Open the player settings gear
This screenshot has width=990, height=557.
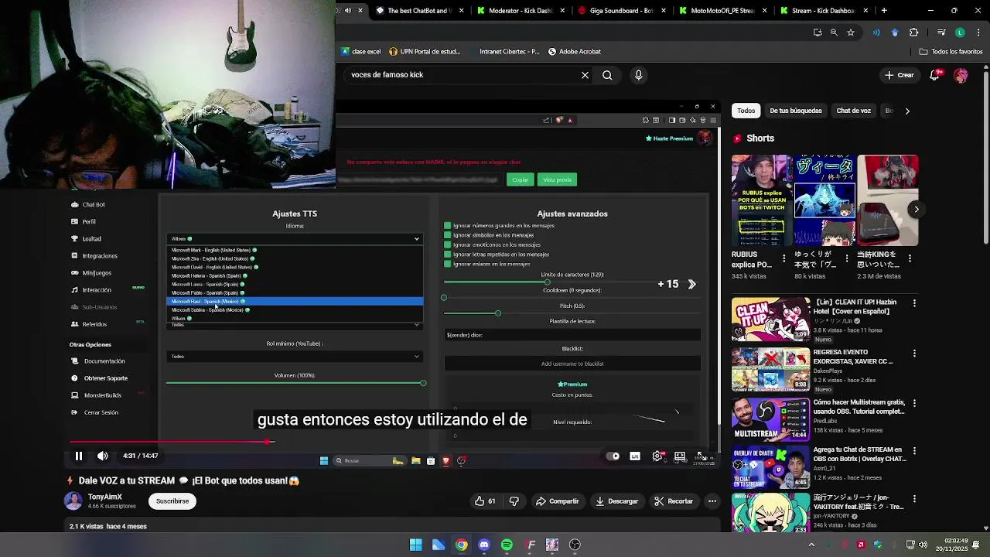coord(657,456)
